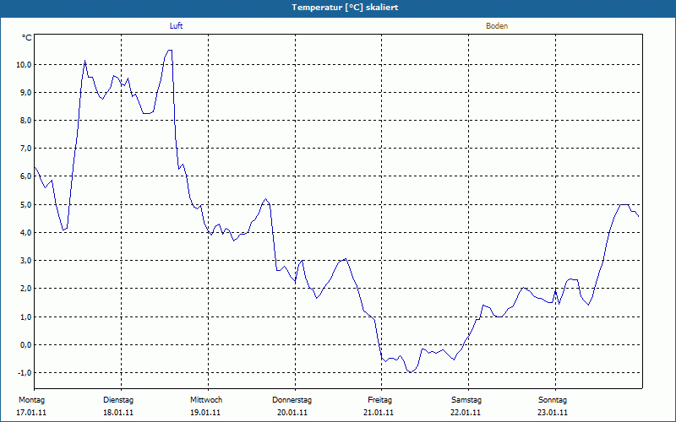Click the 'Luft' legend label
Screen dimensions: 676x422
(x=176, y=26)
